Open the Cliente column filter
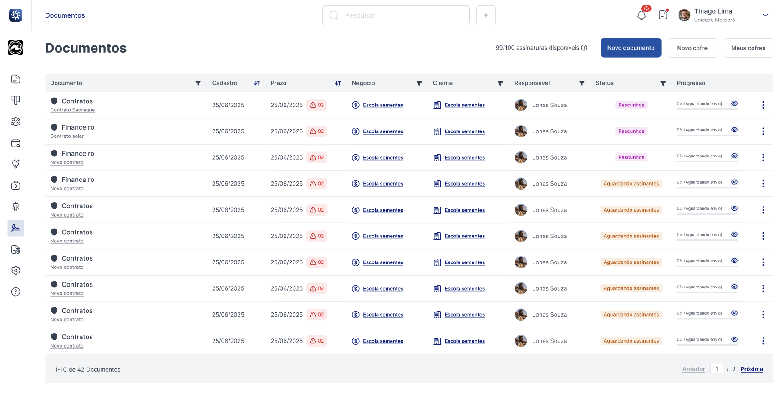784x393 pixels. pyautogui.click(x=500, y=83)
